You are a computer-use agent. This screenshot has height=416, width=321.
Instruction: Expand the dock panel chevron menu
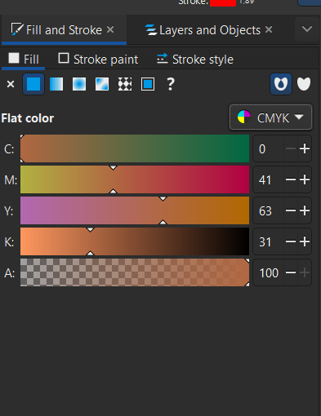coord(307,29)
